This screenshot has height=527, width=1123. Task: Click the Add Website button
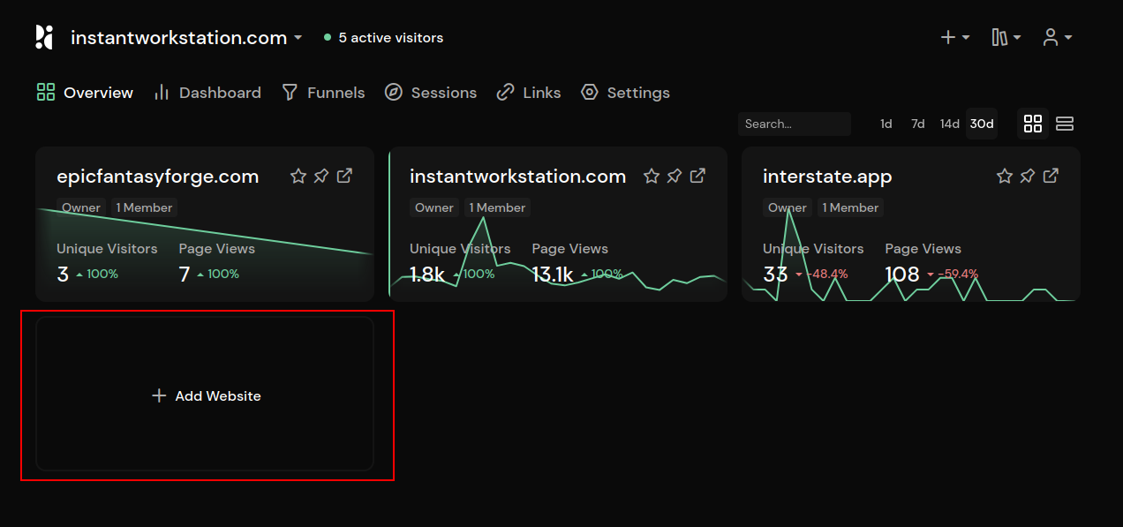[x=205, y=394]
